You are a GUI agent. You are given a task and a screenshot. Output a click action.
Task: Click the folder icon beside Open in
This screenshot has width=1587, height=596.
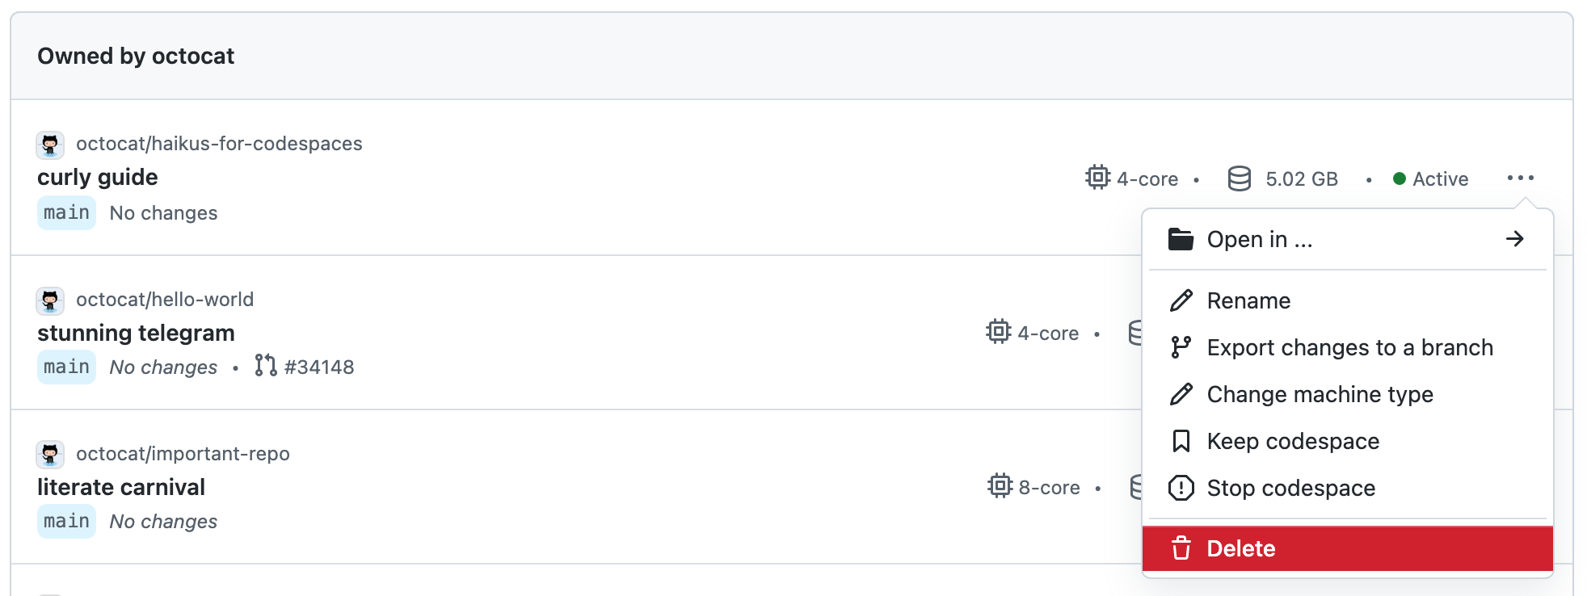[1181, 238]
